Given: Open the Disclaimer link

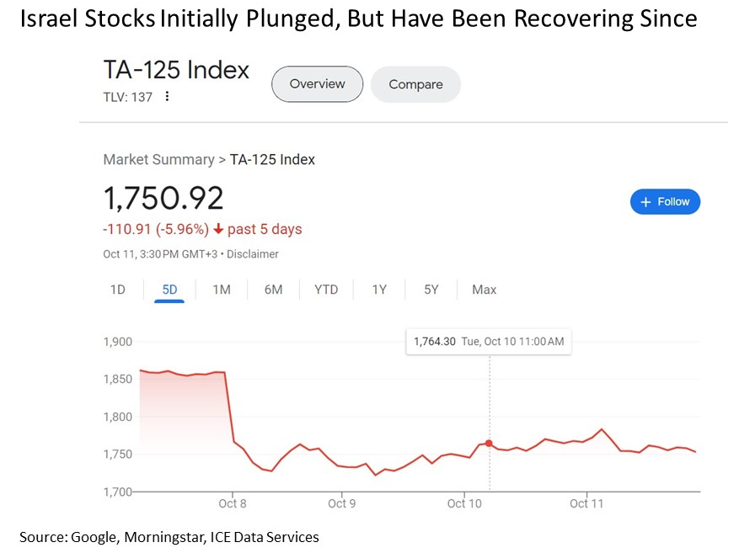Looking at the screenshot, I should coord(254,254).
